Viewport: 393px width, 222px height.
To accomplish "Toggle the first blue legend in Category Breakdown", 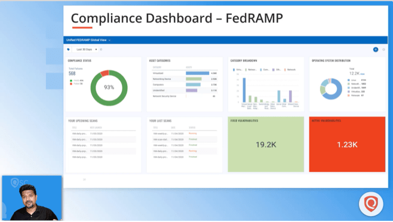I will point(237,70).
